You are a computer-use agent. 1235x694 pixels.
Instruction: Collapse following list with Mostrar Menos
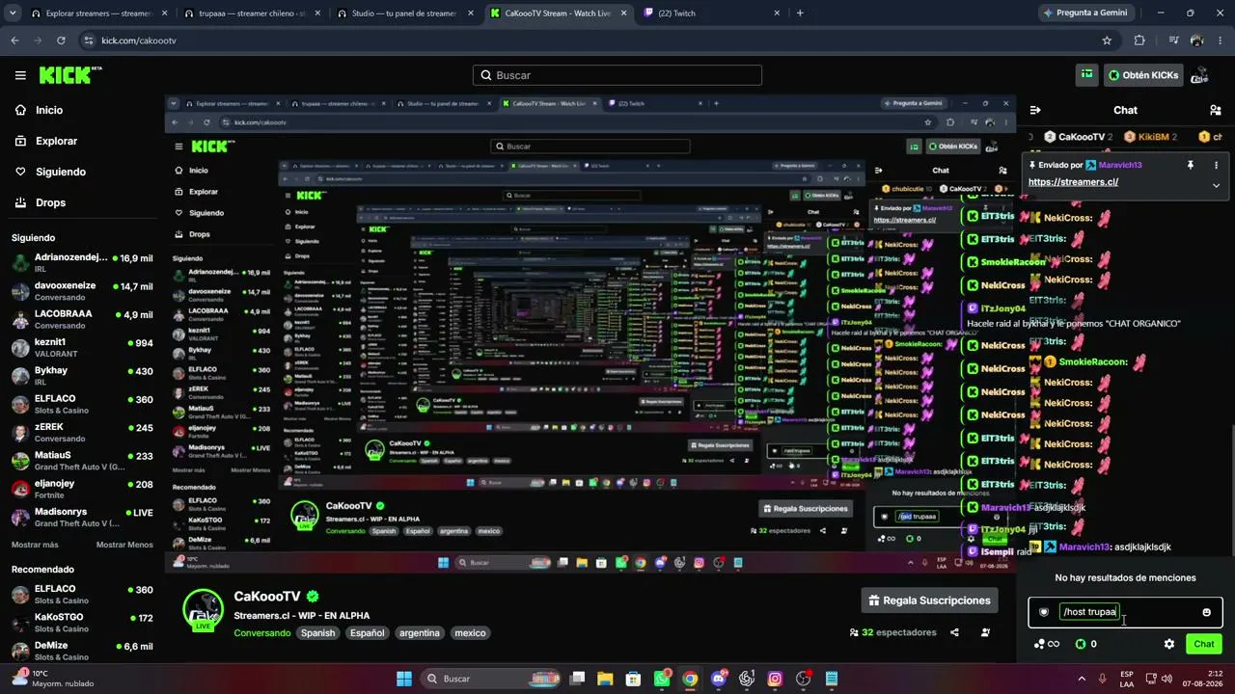(124, 545)
